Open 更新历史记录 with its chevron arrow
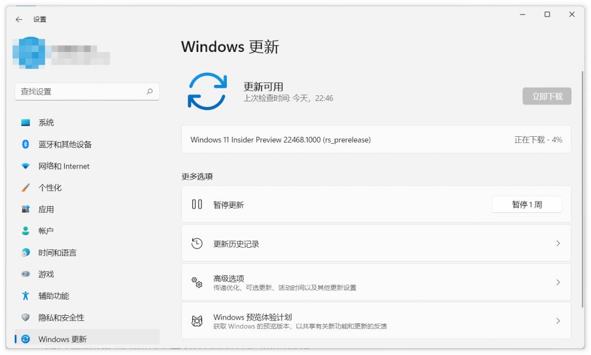591x355 pixels. pos(558,244)
